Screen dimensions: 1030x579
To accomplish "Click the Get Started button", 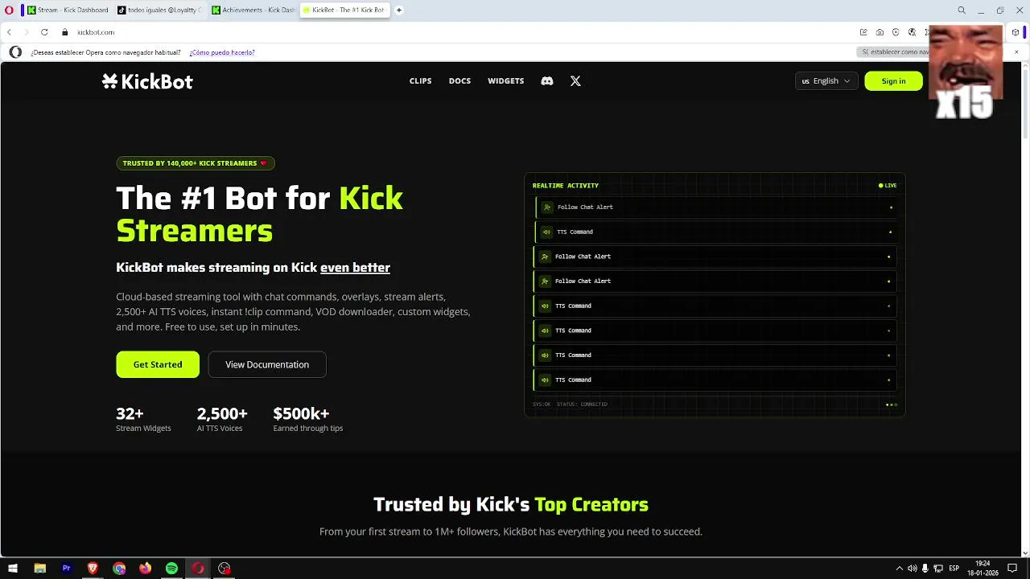I will click(158, 364).
